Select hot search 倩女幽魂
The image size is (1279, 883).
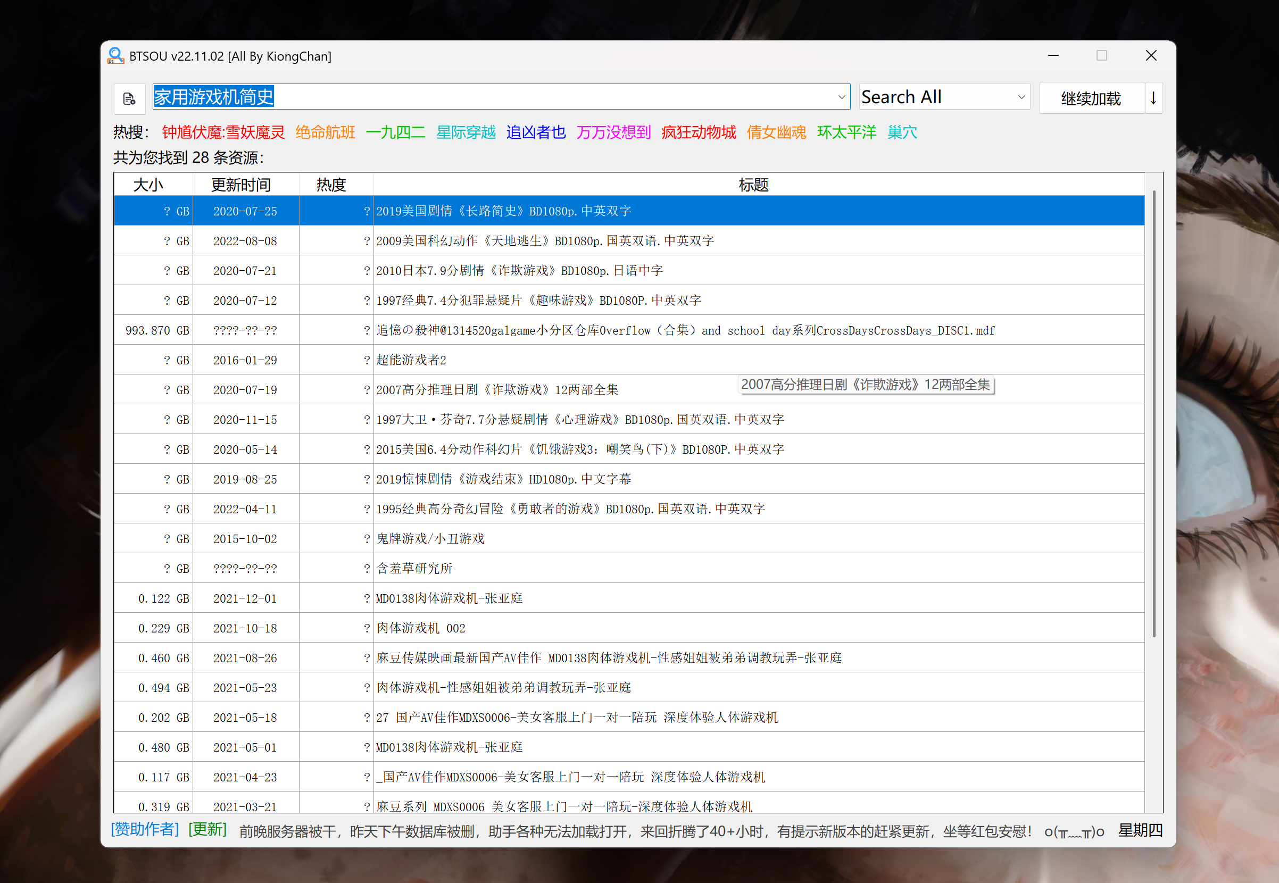(776, 132)
